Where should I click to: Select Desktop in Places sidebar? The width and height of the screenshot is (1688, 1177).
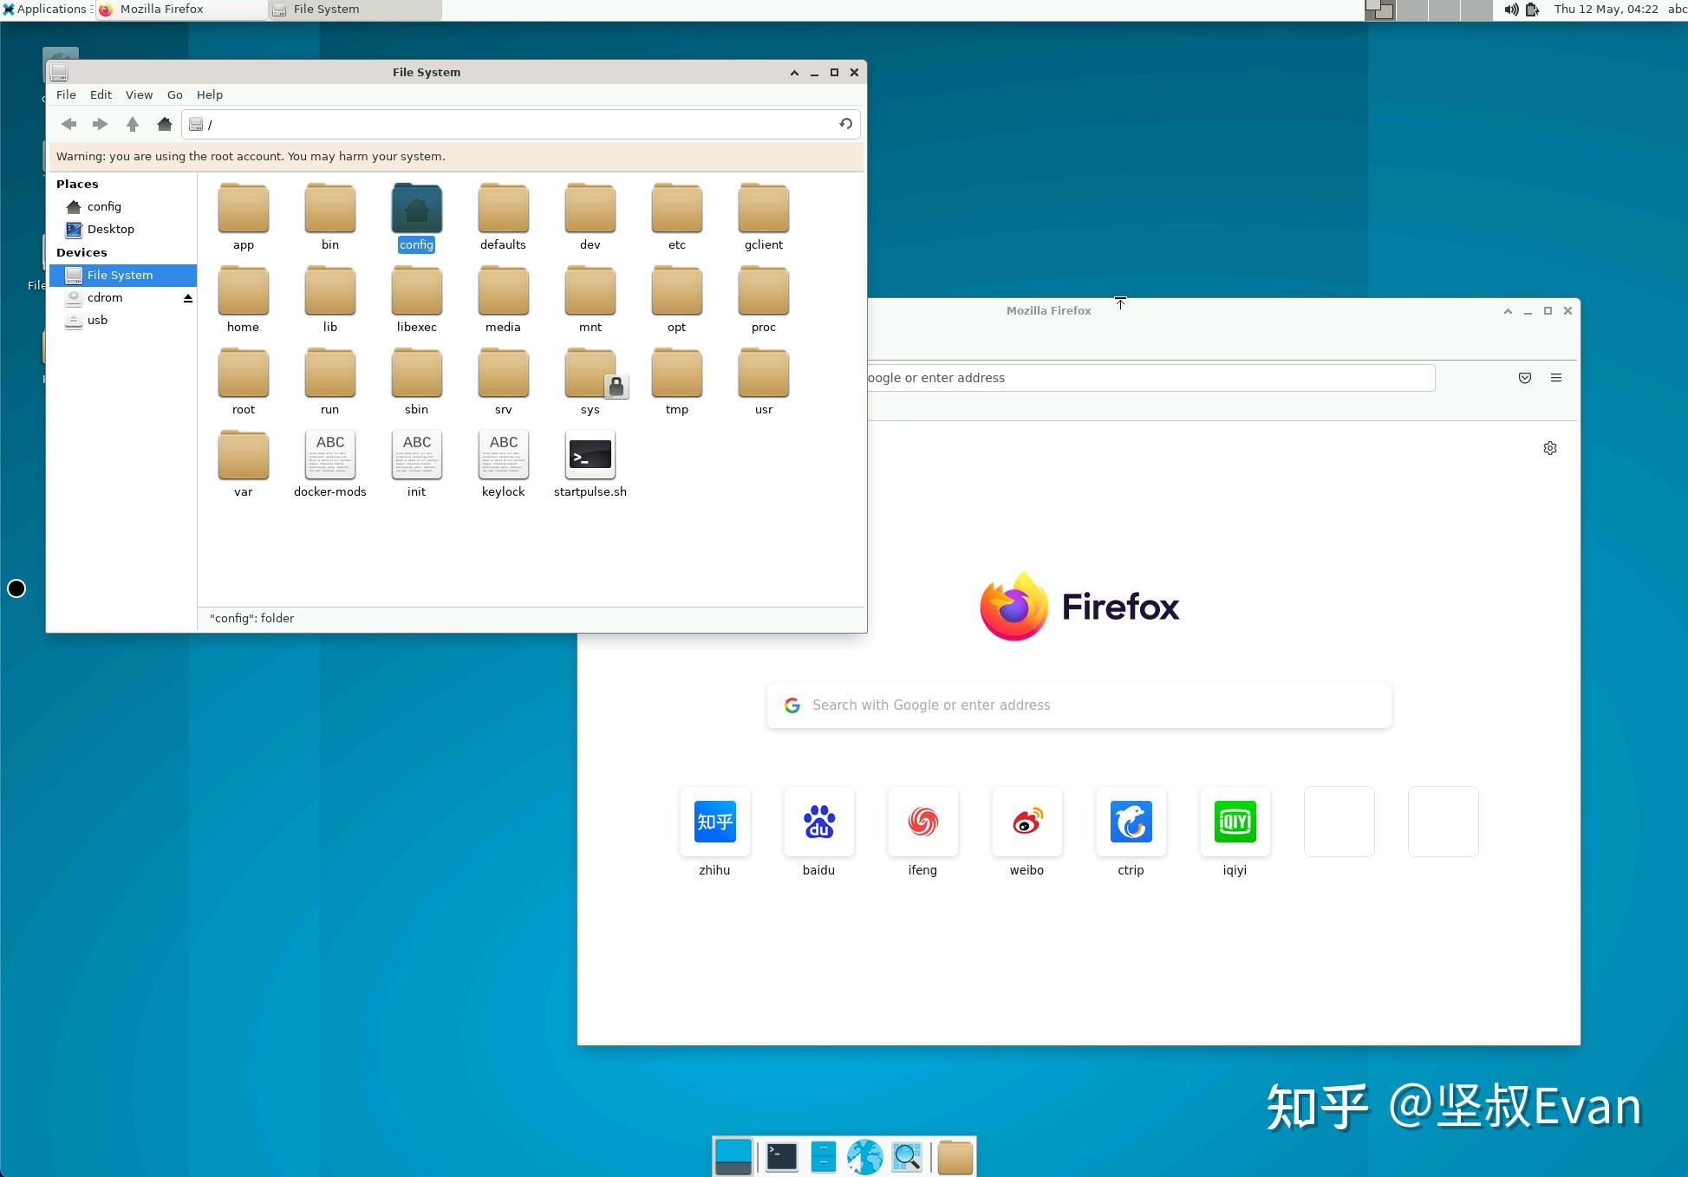[x=123, y=229]
